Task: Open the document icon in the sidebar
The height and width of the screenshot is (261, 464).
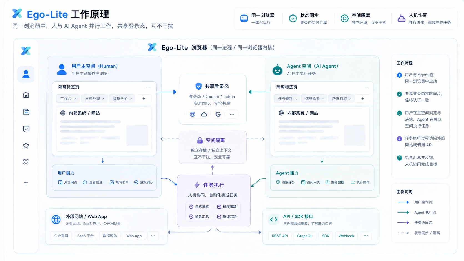Action: [x=26, y=112]
